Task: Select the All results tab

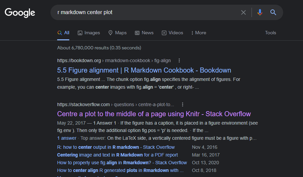Action: point(63,33)
